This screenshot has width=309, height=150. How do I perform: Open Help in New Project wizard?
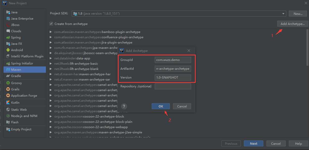[x=298, y=143]
